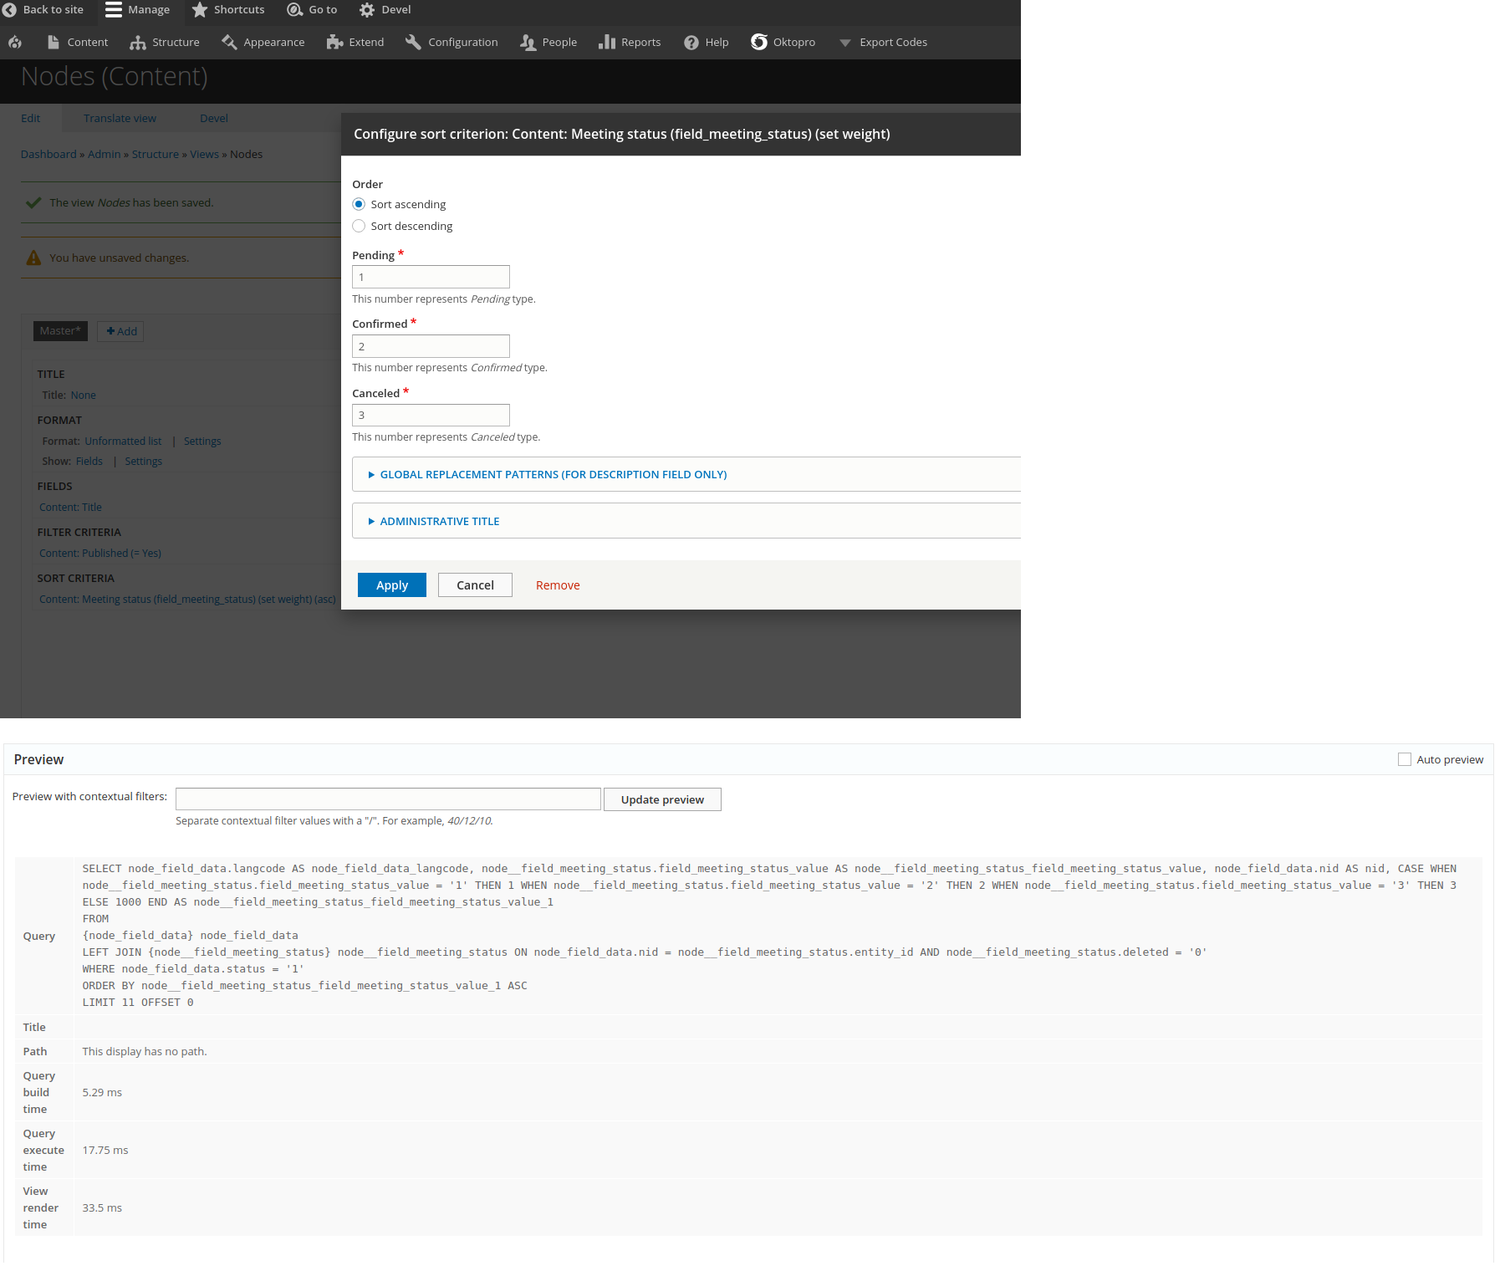Open the Configuration wrench icon
Image resolution: width=1500 pixels, height=1266 pixels.
pyautogui.click(x=412, y=42)
